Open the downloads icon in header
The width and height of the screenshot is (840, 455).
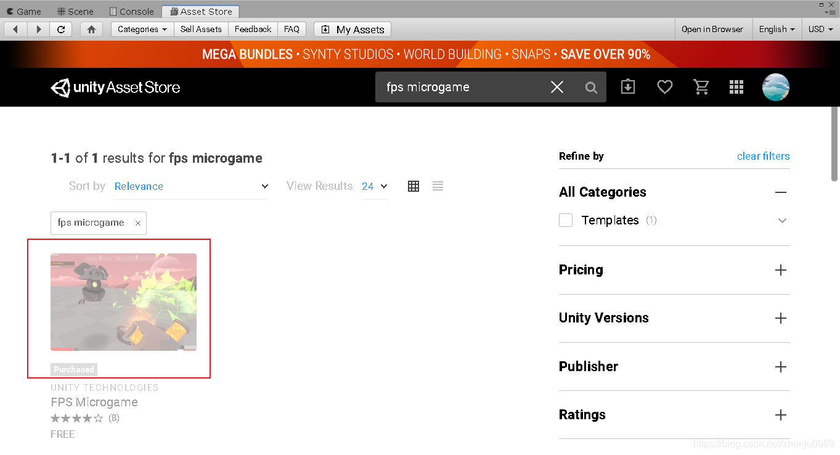coord(628,87)
